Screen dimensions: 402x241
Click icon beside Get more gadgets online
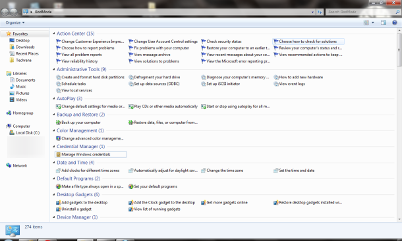click(x=204, y=203)
